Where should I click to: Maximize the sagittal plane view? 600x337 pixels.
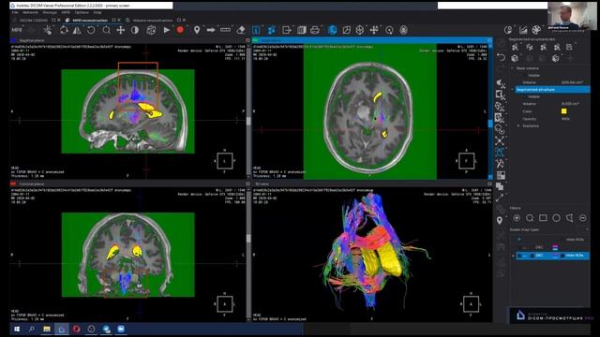coord(247,40)
